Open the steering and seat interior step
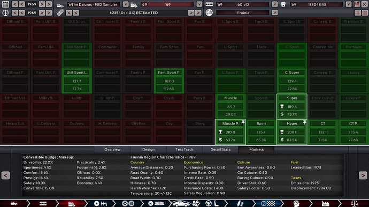 point(212,203)
